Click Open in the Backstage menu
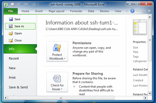 [x=20, y=33]
